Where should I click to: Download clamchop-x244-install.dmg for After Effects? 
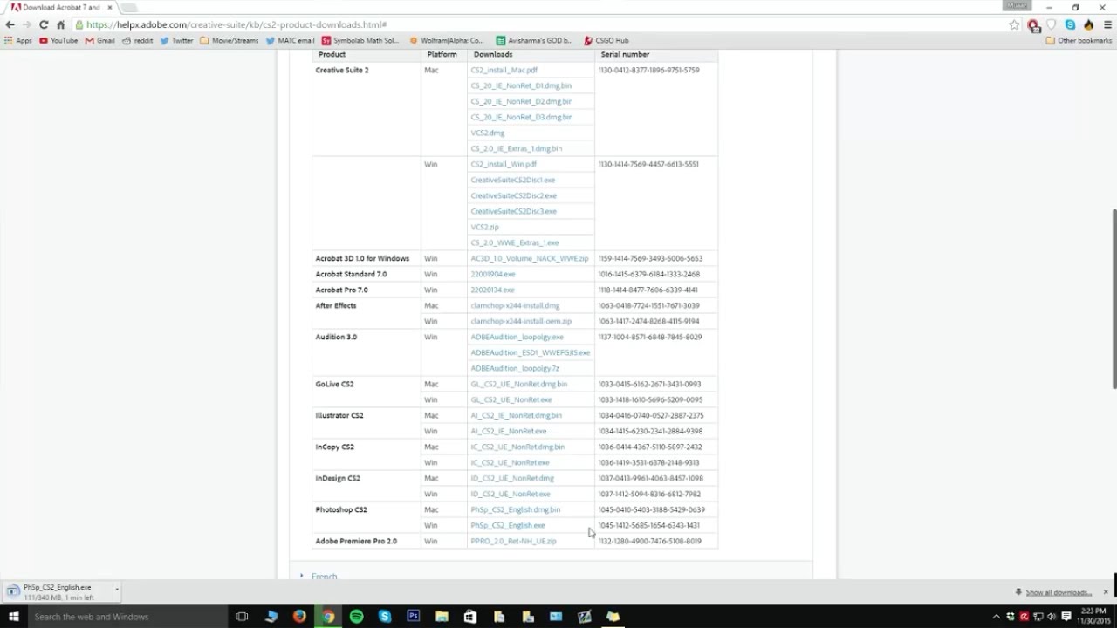coord(515,305)
